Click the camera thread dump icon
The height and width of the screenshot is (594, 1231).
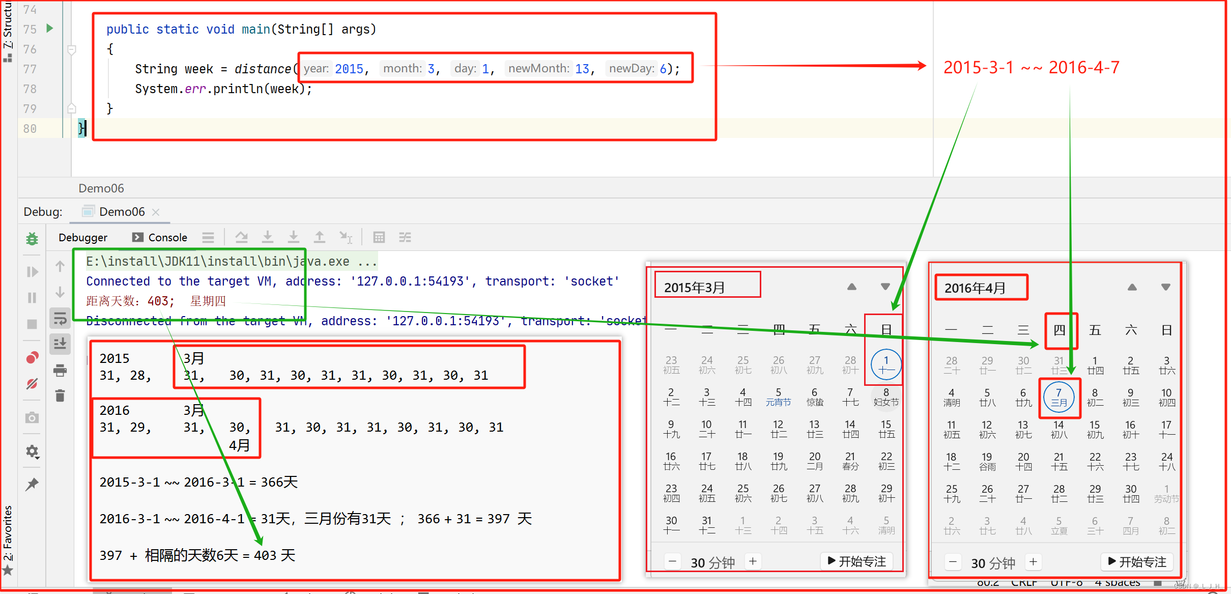click(x=32, y=418)
